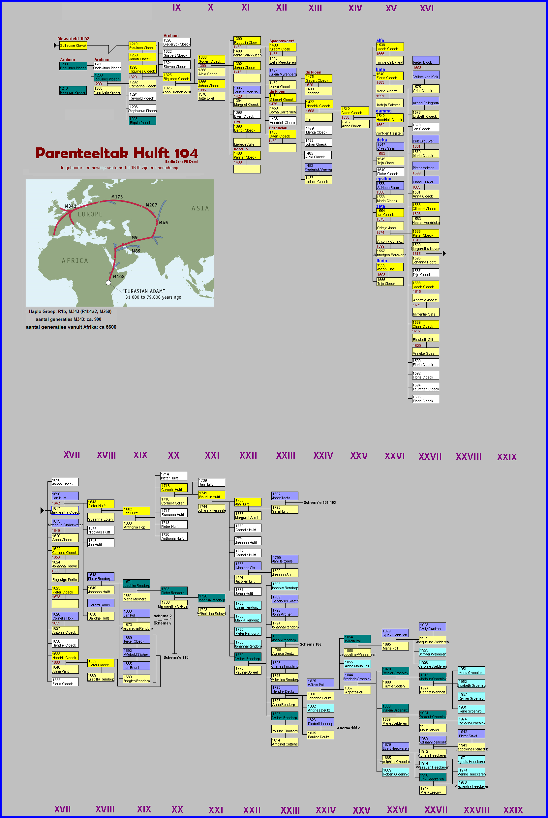Image resolution: width=548 pixels, height=818 pixels.
Task: Click the blue theta branch label
Action: click(x=381, y=260)
